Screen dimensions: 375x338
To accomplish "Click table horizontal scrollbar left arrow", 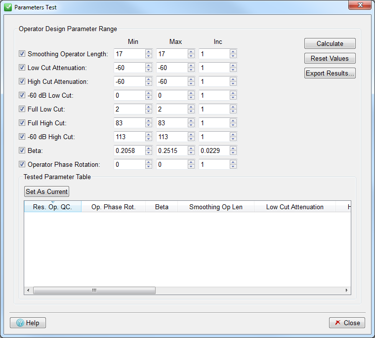I will point(28,290).
